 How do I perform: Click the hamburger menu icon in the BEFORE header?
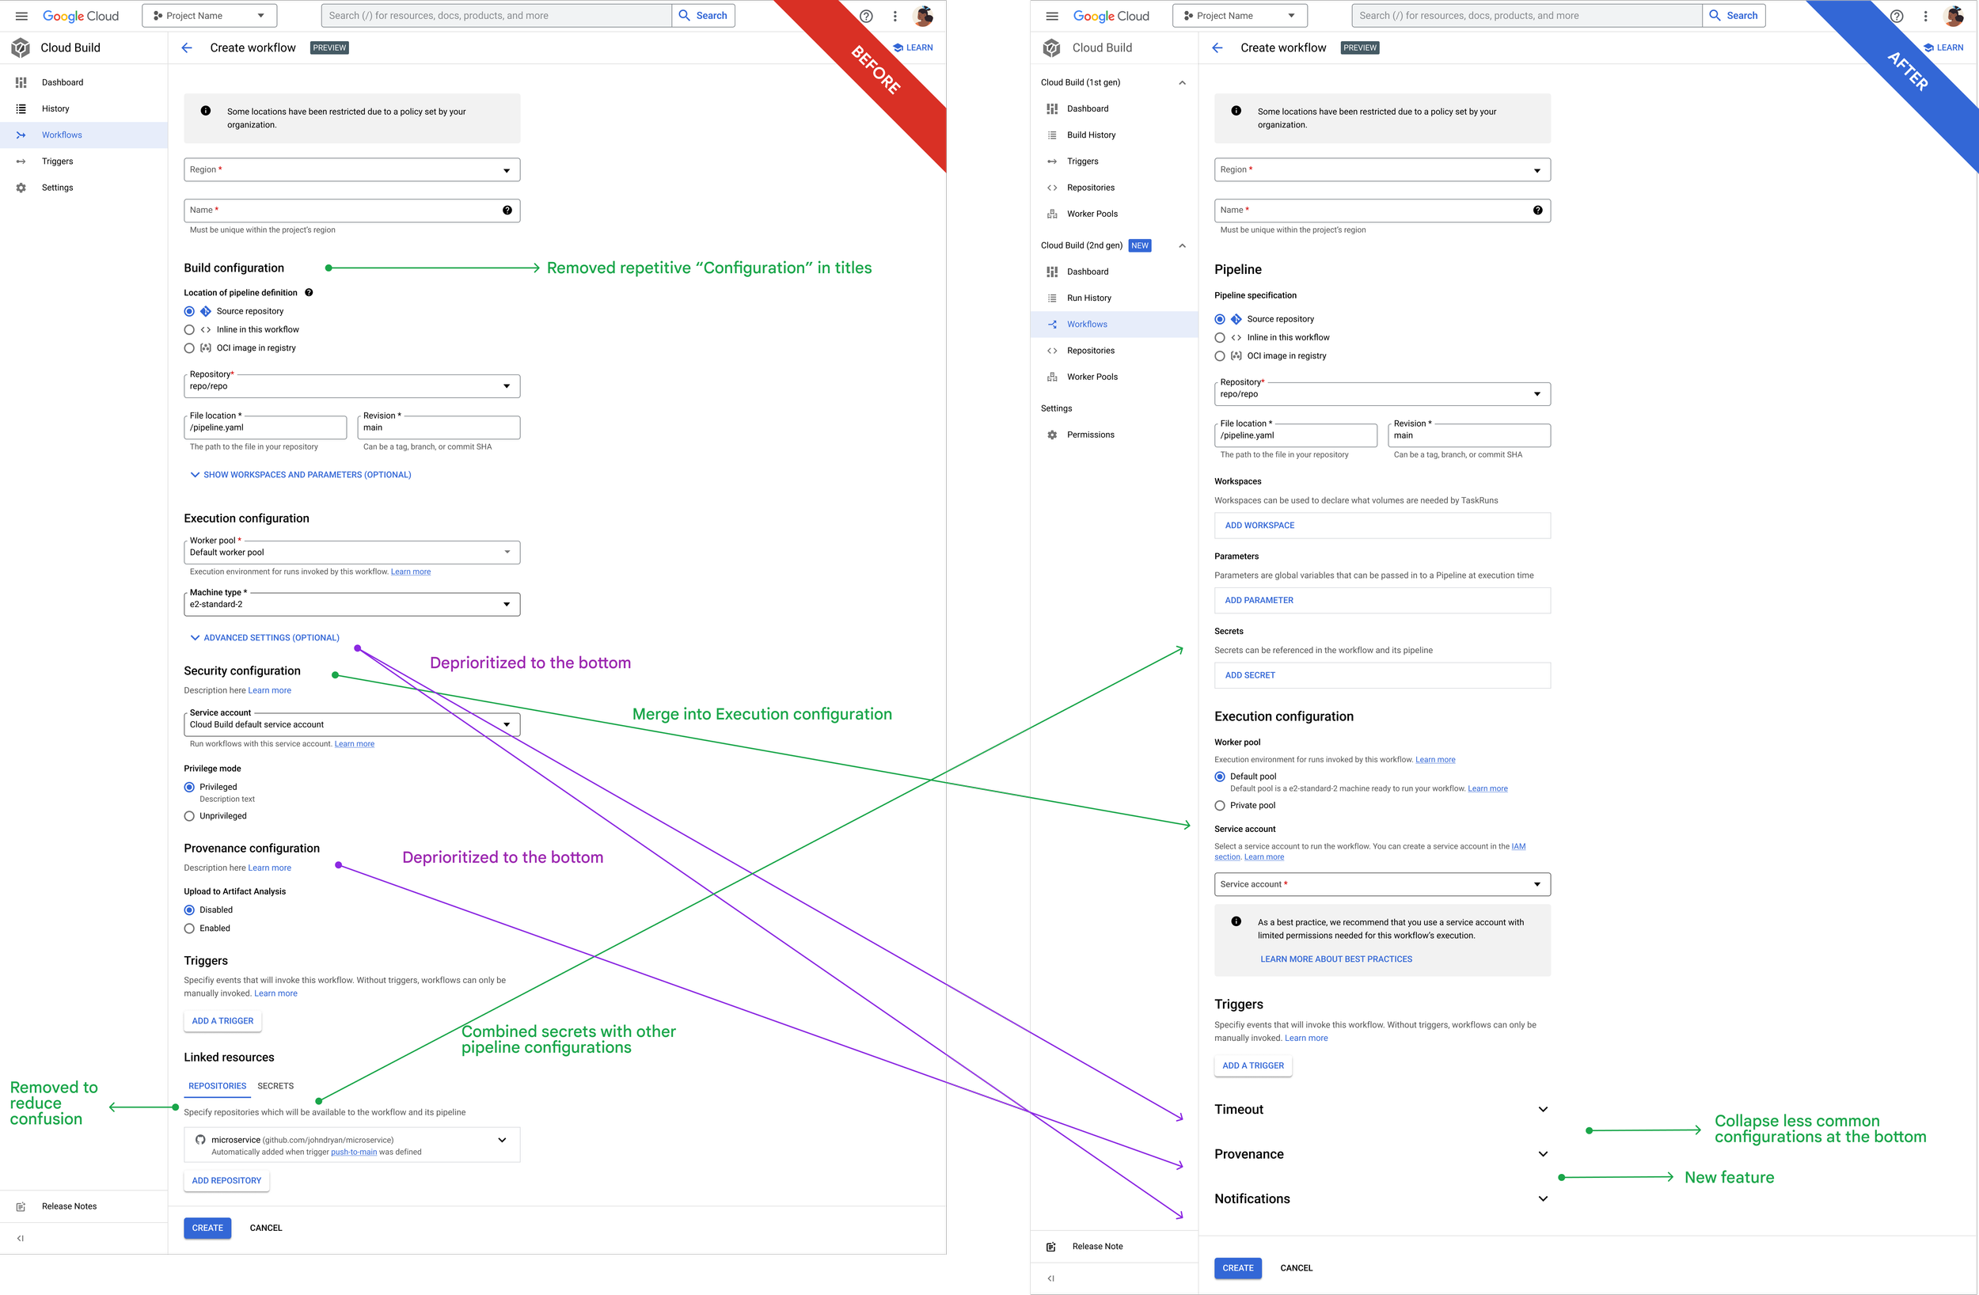pyautogui.click(x=21, y=16)
